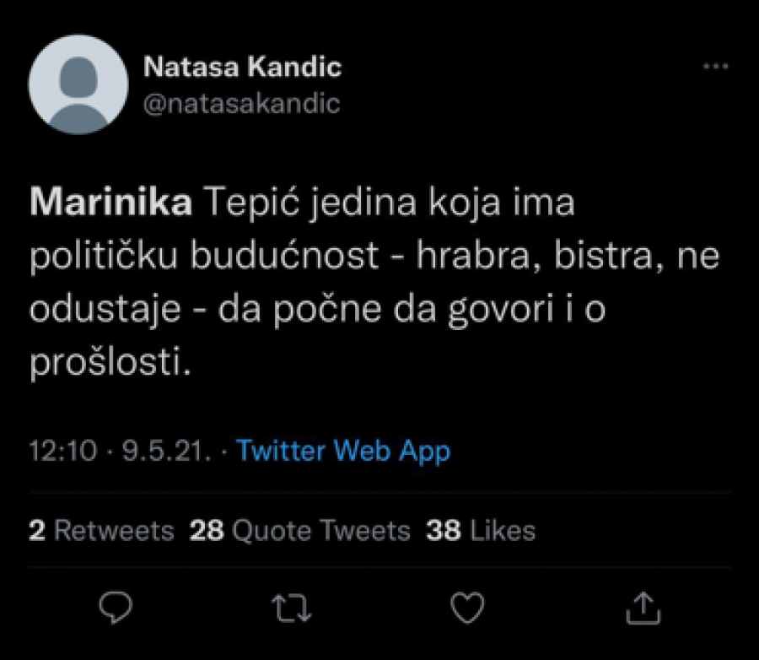759x660 pixels.
Task: View the 2 Retweets list
Action: click(x=101, y=530)
